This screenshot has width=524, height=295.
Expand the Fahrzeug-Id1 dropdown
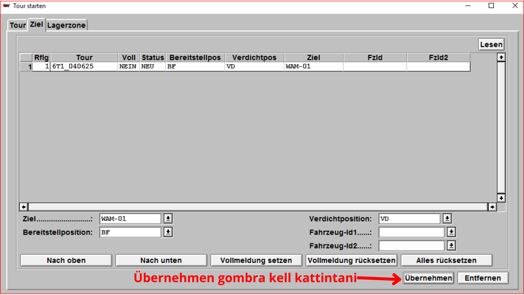pyautogui.click(x=451, y=232)
